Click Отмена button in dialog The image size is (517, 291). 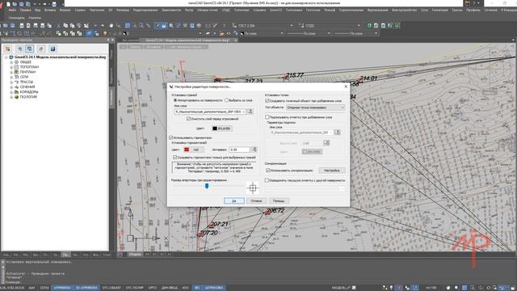point(256,200)
